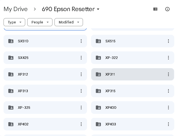Select the XP402 folder name
This screenshot has height=136, width=175.
coord(23,124)
